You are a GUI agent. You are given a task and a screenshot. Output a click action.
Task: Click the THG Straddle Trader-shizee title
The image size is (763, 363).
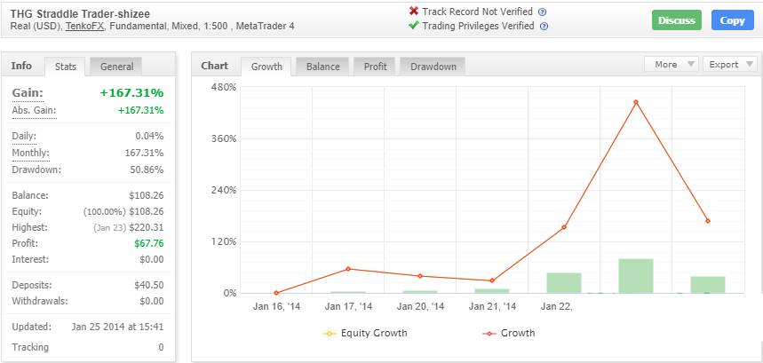tap(80, 14)
